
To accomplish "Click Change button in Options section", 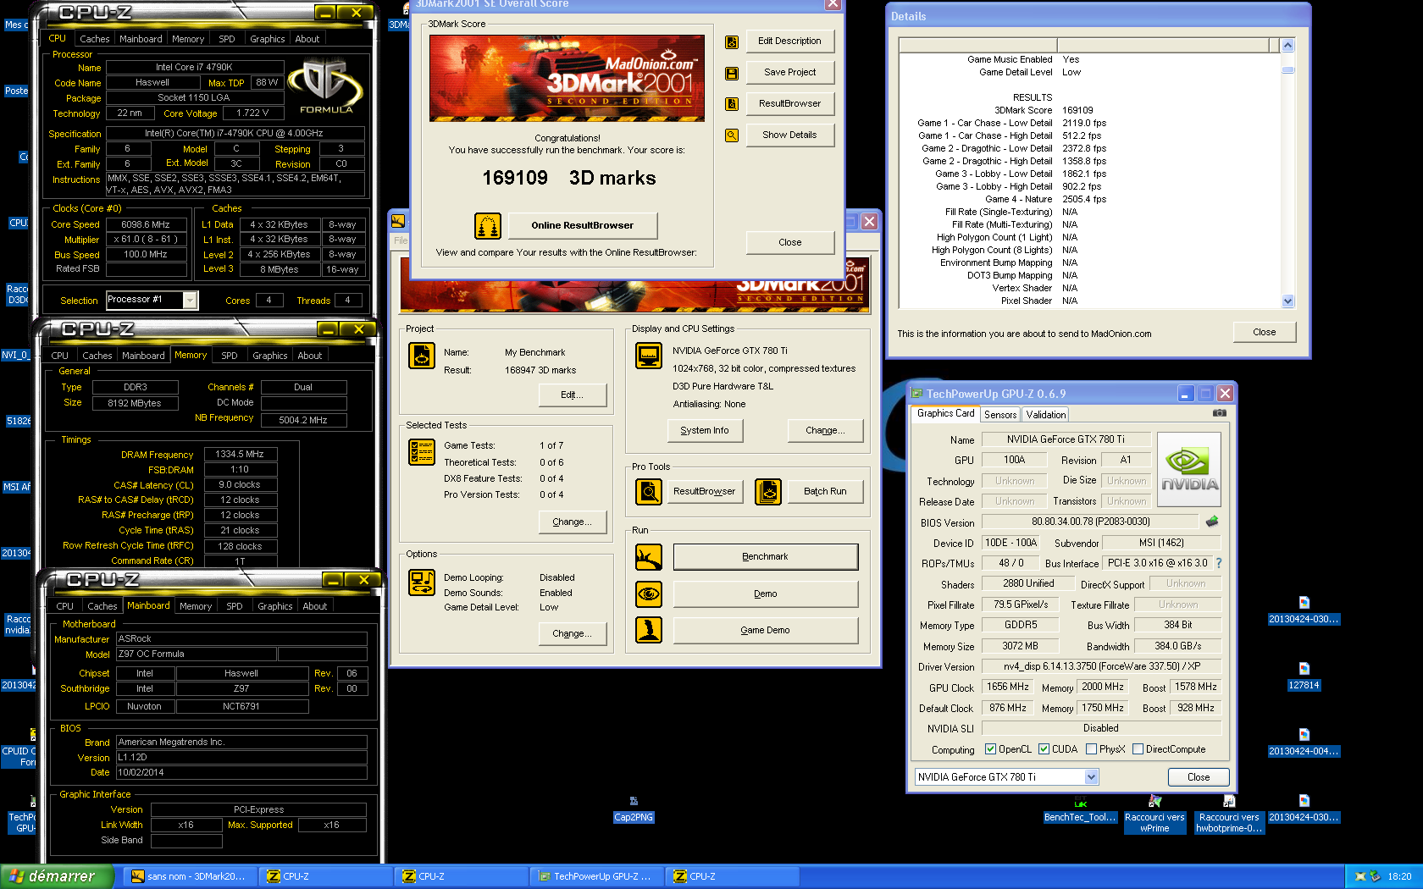I will [573, 634].
